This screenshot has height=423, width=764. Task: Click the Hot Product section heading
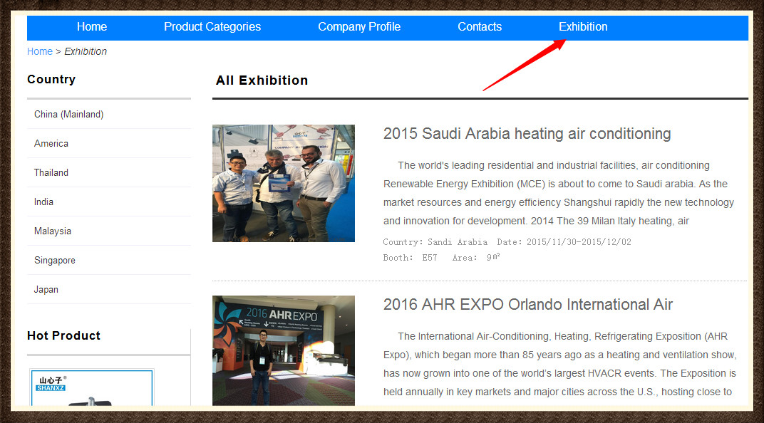tap(64, 336)
